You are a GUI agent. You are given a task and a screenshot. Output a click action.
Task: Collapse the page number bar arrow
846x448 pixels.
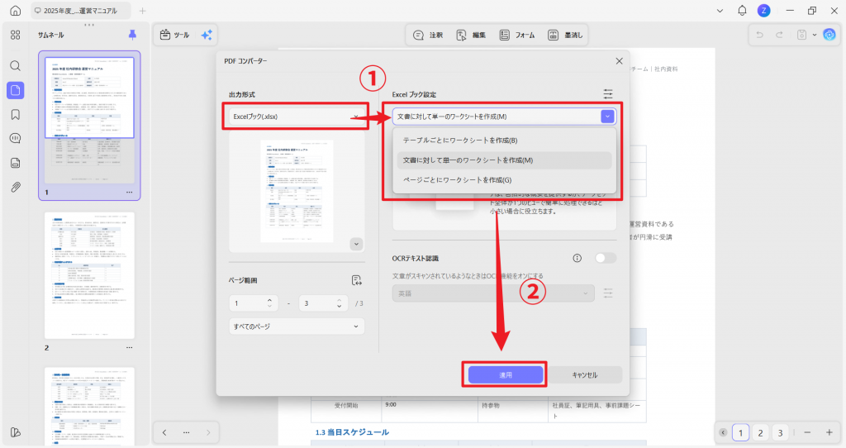click(x=723, y=432)
